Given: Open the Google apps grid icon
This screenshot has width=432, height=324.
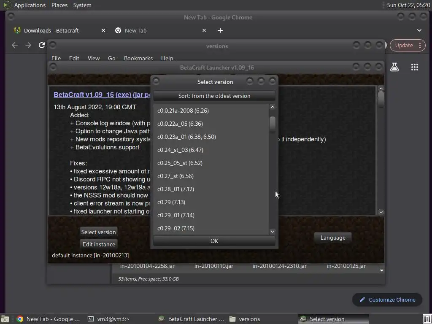Looking at the screenshot, I should point(414,67).
